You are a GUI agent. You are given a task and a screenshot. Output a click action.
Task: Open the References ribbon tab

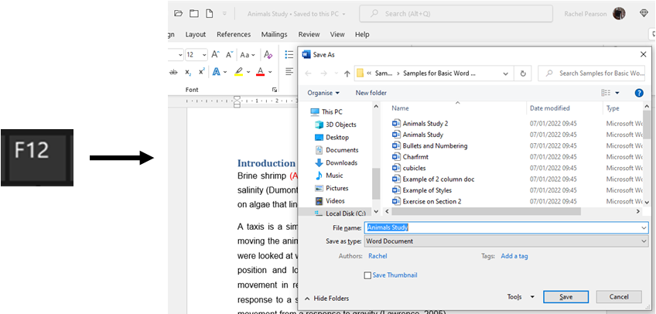tap(234, 35)
